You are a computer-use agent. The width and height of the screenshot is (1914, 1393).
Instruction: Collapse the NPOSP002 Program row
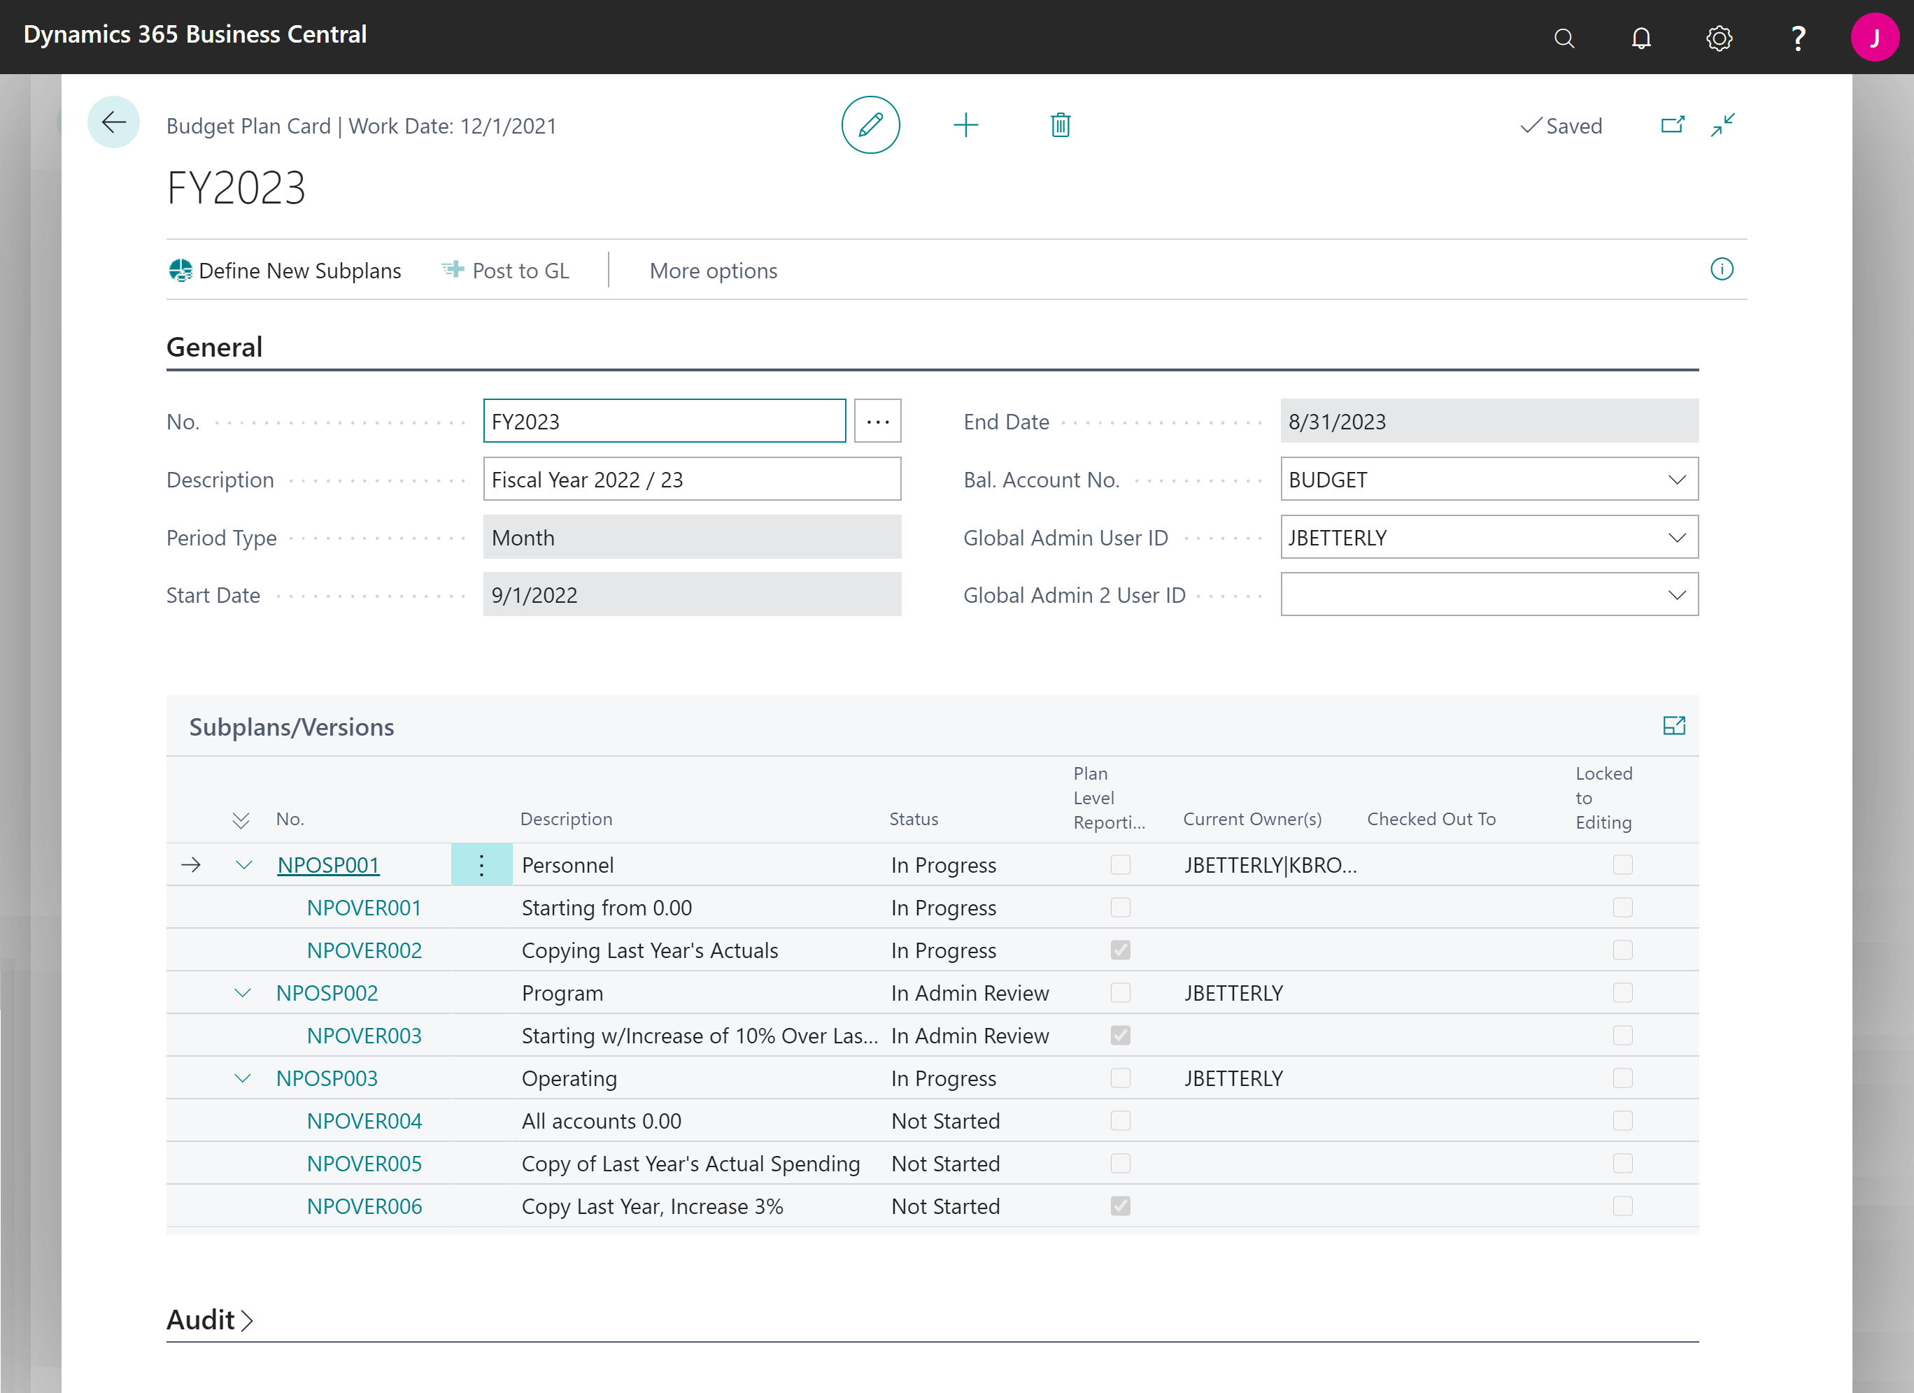[243, 993]
